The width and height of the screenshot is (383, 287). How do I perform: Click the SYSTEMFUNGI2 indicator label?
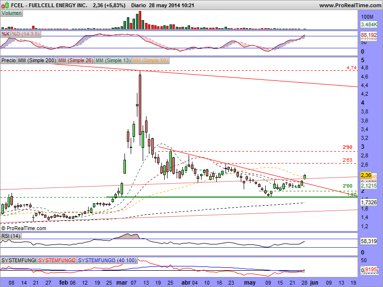click(x=57, y=260)
